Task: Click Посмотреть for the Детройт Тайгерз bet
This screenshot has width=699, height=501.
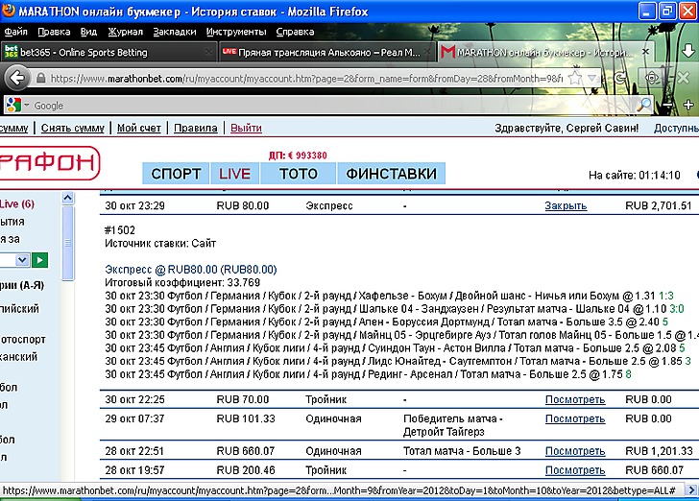Action: [575, 418]
